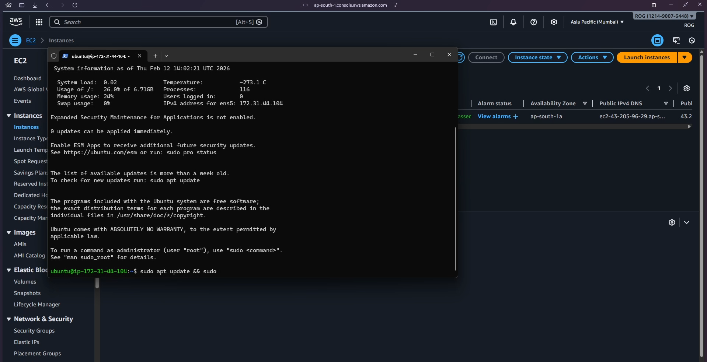Screen dimensions: 707x362
Task: Open the CloudShell terminal icon
Action: click(494, 22)
